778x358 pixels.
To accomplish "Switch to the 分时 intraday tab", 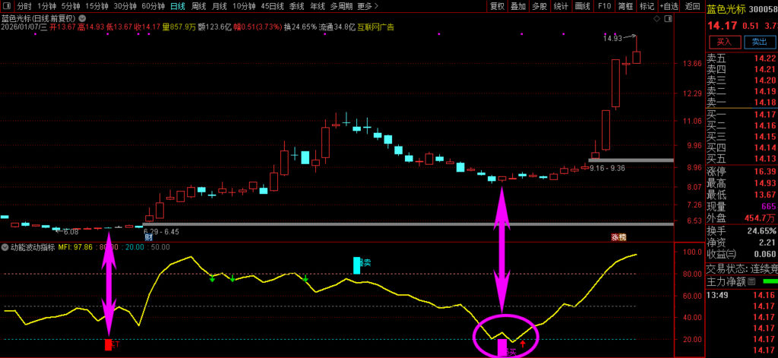I will [x=24, y=5].
